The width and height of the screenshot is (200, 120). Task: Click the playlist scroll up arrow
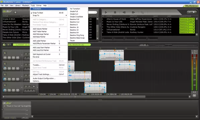(x=197, y=19)
